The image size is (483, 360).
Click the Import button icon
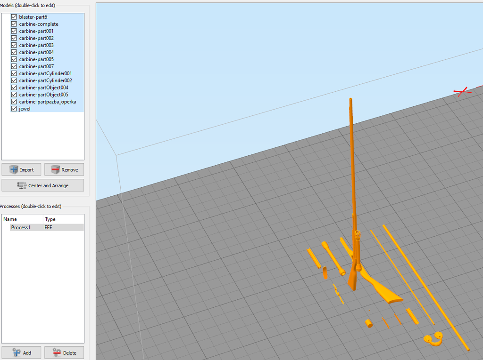[x=14, y=169]
